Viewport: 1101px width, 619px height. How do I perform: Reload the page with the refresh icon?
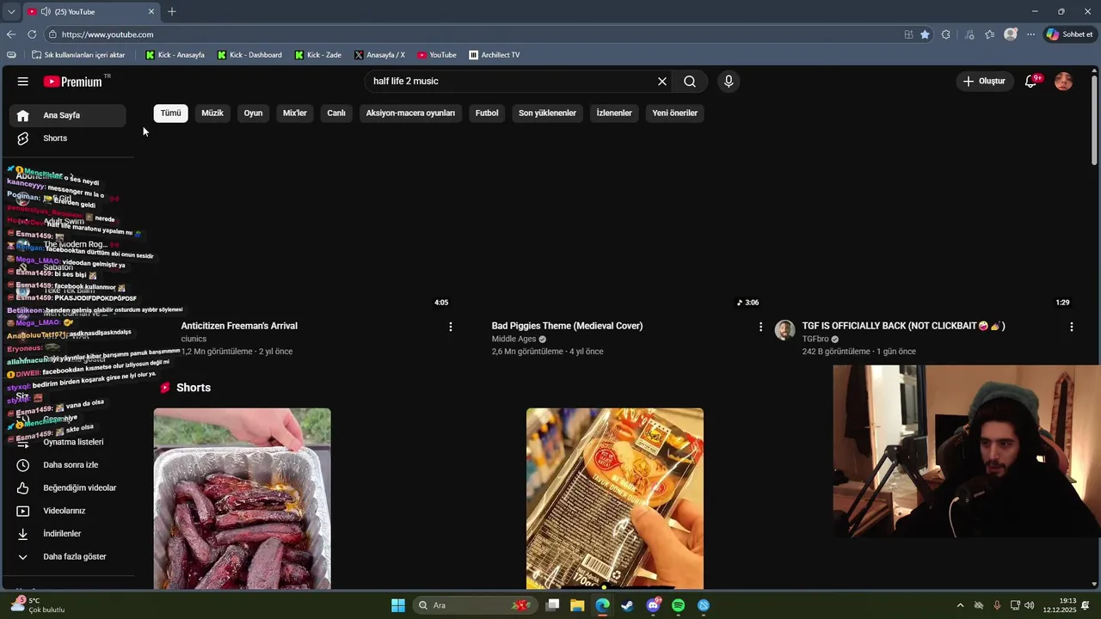(32, 34)
